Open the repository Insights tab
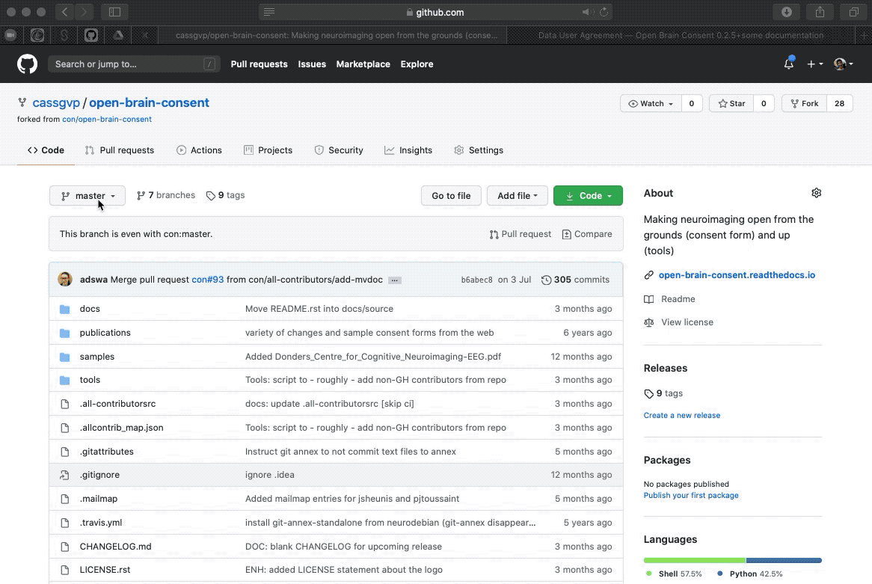 coord(408,150)
